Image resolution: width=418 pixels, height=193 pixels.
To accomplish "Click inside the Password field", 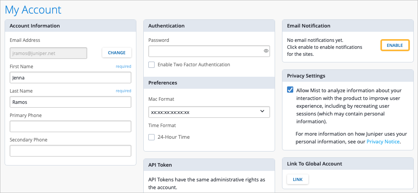I will pos(205,51).
